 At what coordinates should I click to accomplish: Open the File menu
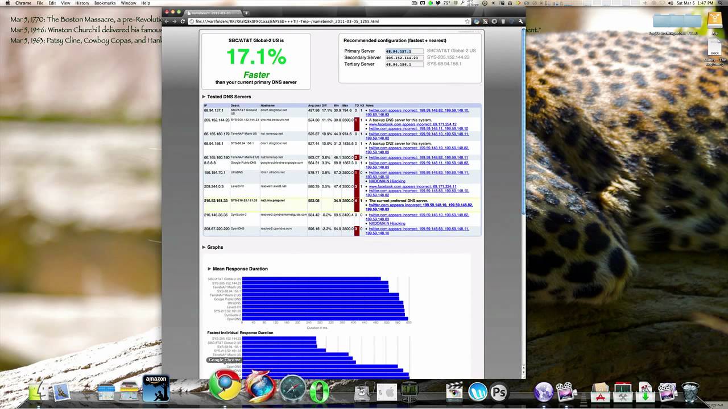pos(40,3)
